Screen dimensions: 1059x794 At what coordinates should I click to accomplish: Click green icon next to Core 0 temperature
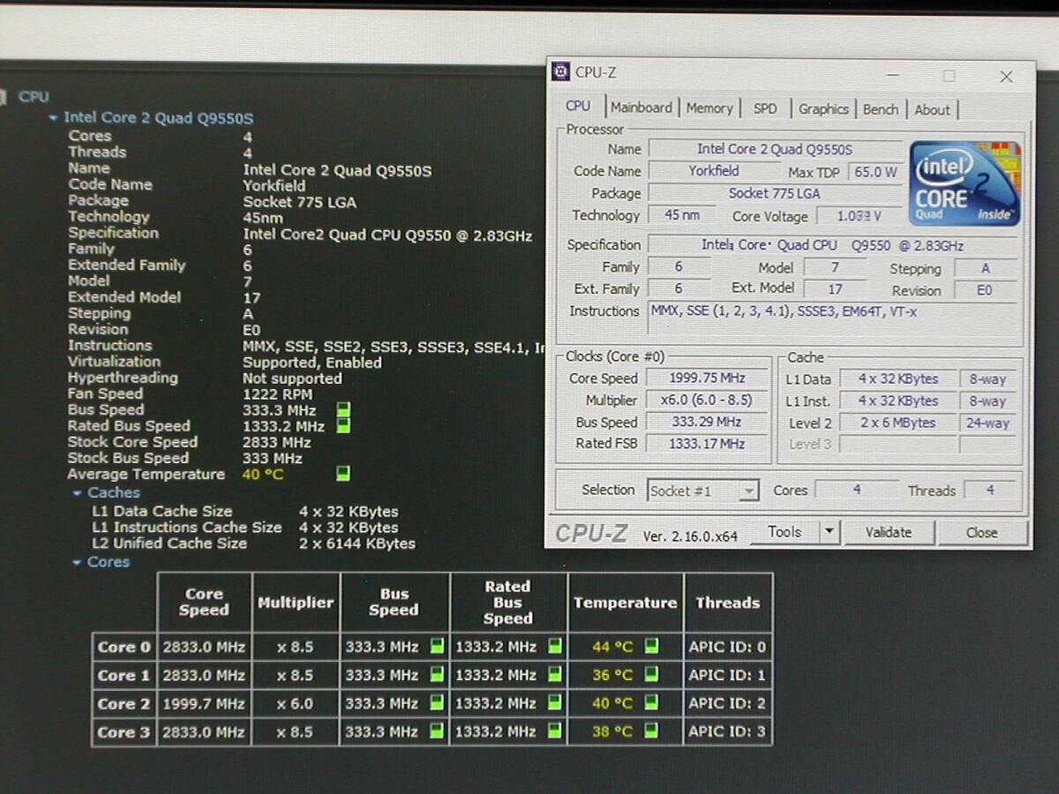pos(651,647)
